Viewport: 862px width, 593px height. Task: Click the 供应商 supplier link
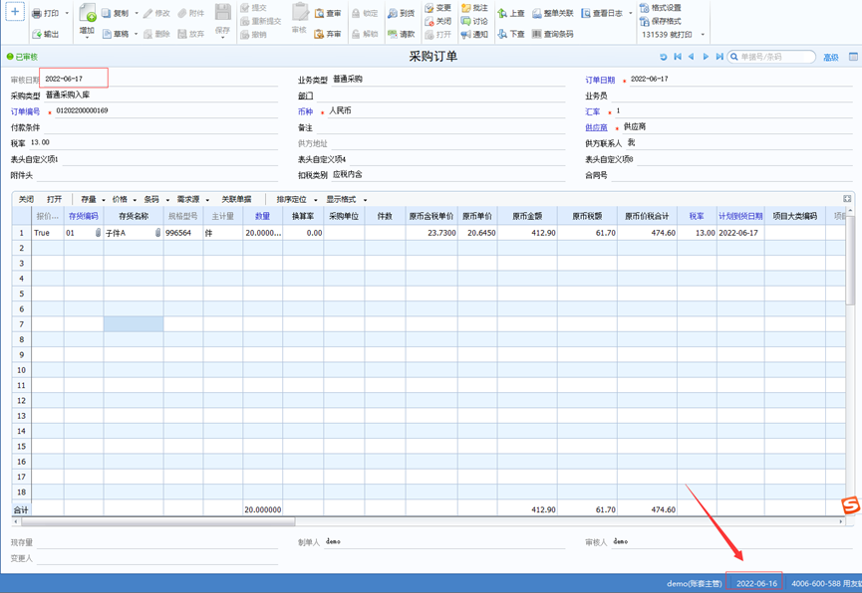coord(597,127)
